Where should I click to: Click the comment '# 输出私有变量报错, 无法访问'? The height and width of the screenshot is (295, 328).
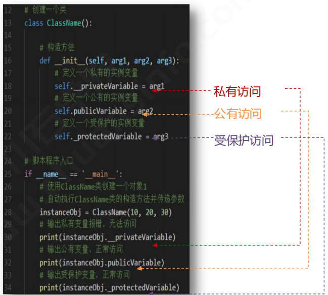point(88,224)
